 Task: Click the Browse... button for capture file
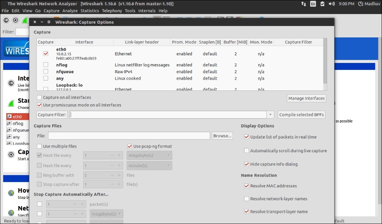[222, 136]
